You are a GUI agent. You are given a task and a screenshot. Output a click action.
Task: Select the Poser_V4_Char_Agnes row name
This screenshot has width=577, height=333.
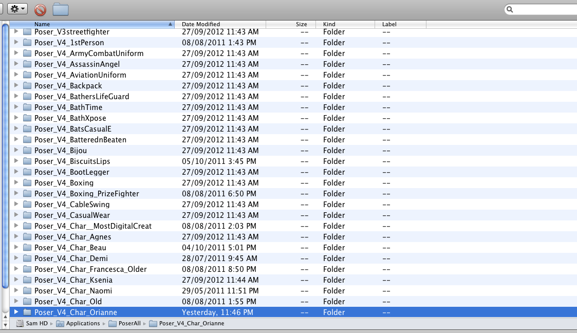pos(73,236)
